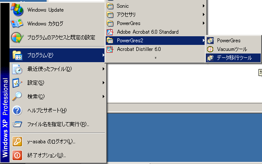Open Windows カタログ icon
Screen dimensions: 262x164
[17, 23]
